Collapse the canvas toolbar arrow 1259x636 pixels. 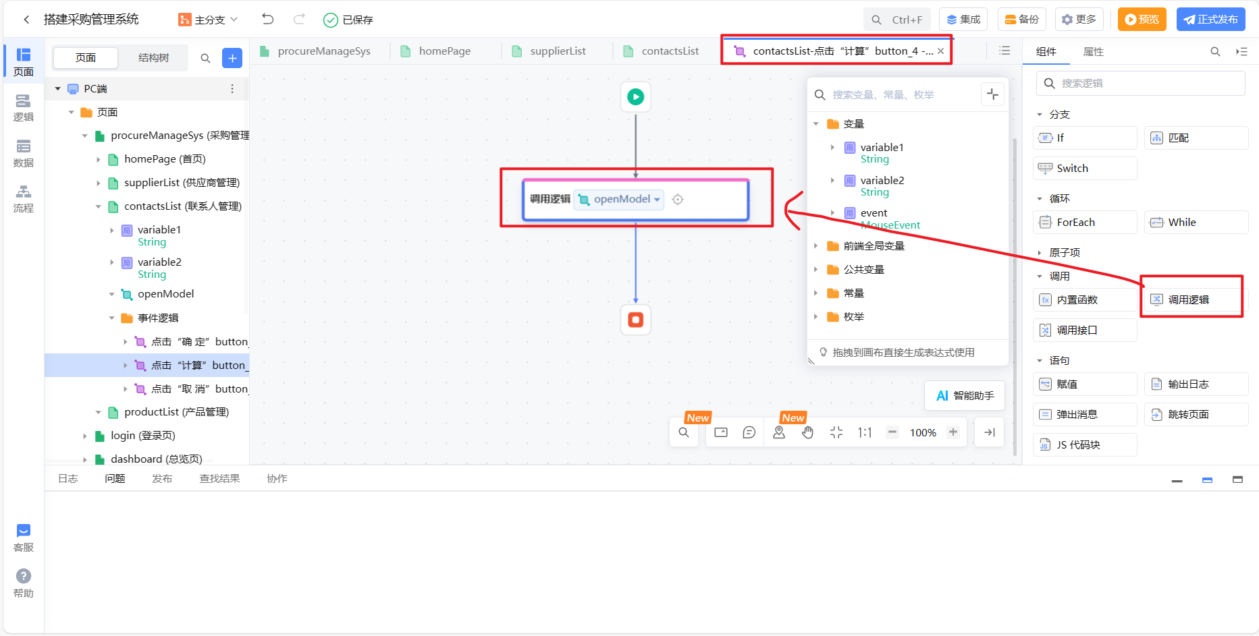(990, 433)
